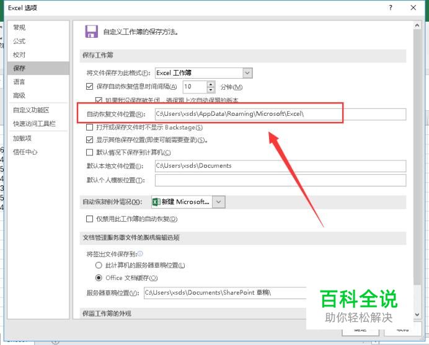Click the 自动恢复文件位置 path field
This screenshot has width=429, height=345.
(280, 114)
